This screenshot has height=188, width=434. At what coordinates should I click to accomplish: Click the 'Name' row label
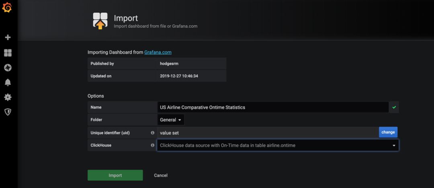coord(96,107)
